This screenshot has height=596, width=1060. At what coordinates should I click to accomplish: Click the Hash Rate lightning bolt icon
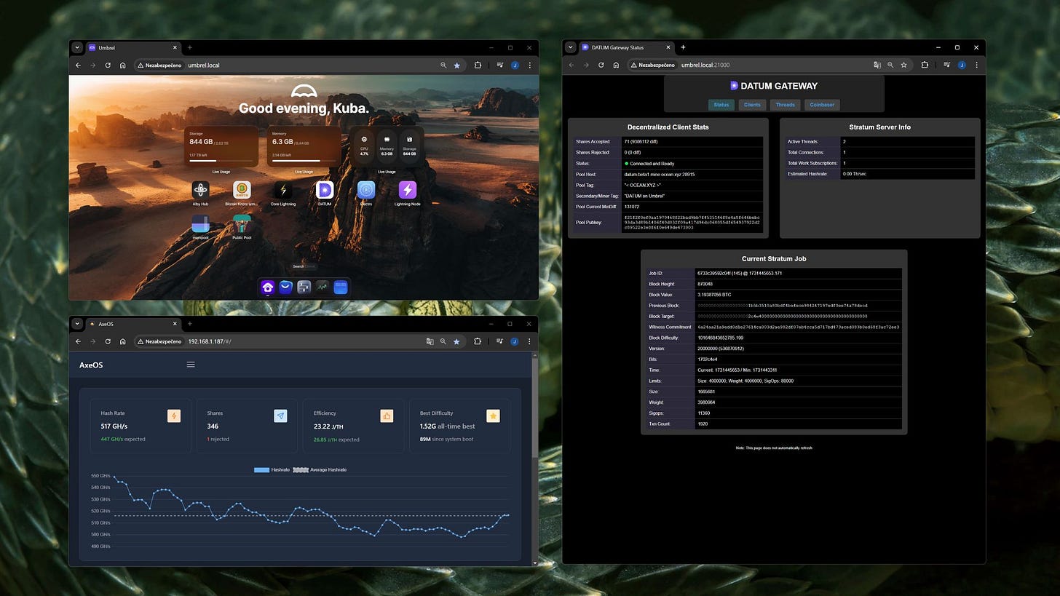[x=174, y=416]
